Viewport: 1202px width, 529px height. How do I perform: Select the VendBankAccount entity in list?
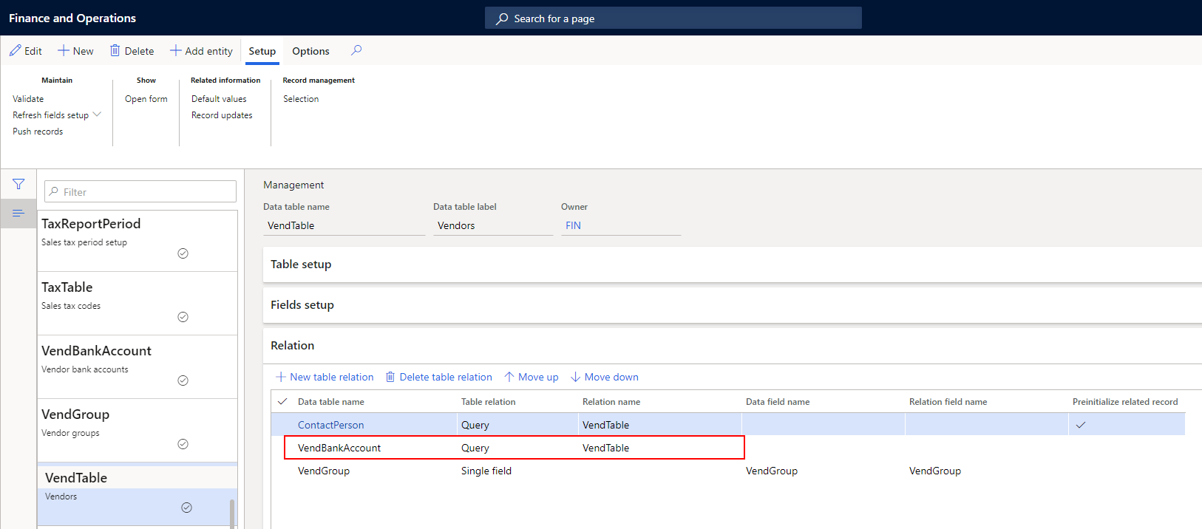pyautogui.click(x=96, y=352)
